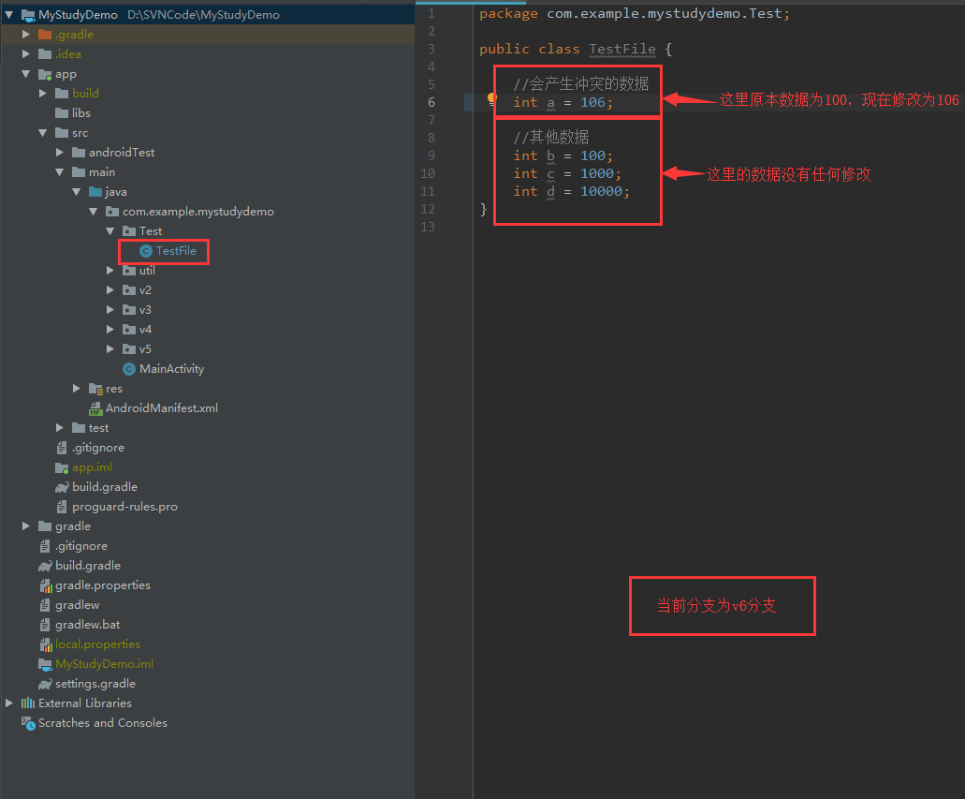Click the External Libraries icon
965x799 pixels.
click(x=28, y=703)
